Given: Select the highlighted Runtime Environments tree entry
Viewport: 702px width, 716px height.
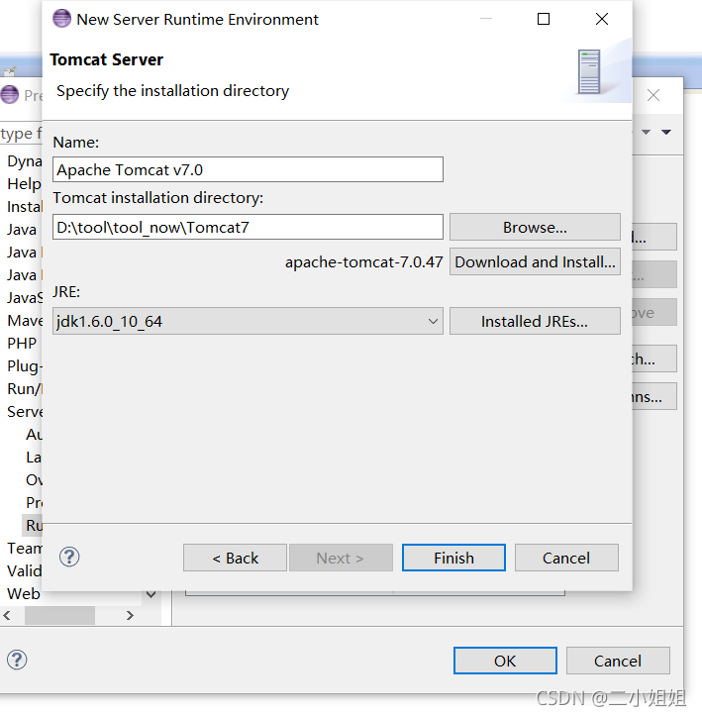Looking at the screenshot, I should tap(33, 525).
